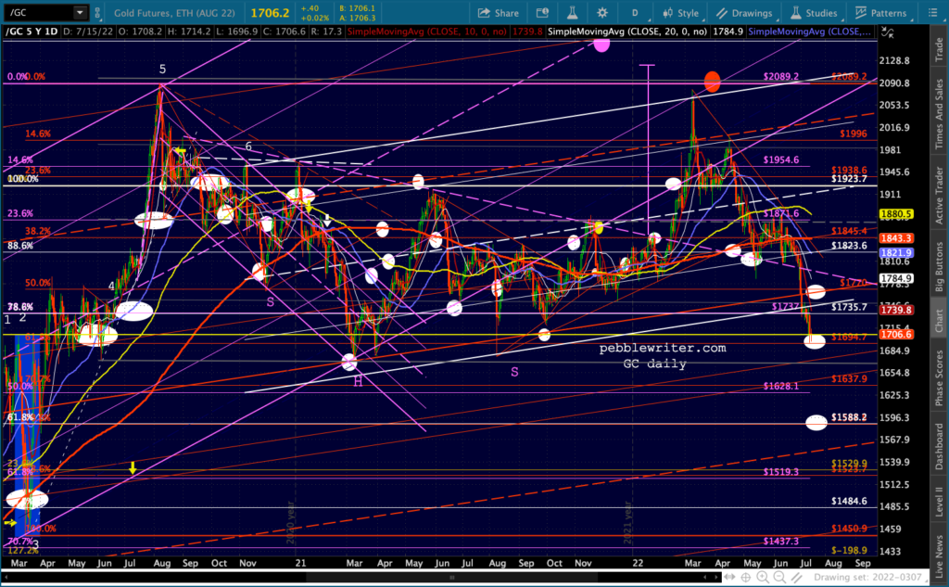
Task: Click the 2128.8 price axis label
Action: [x=894, y=60]
